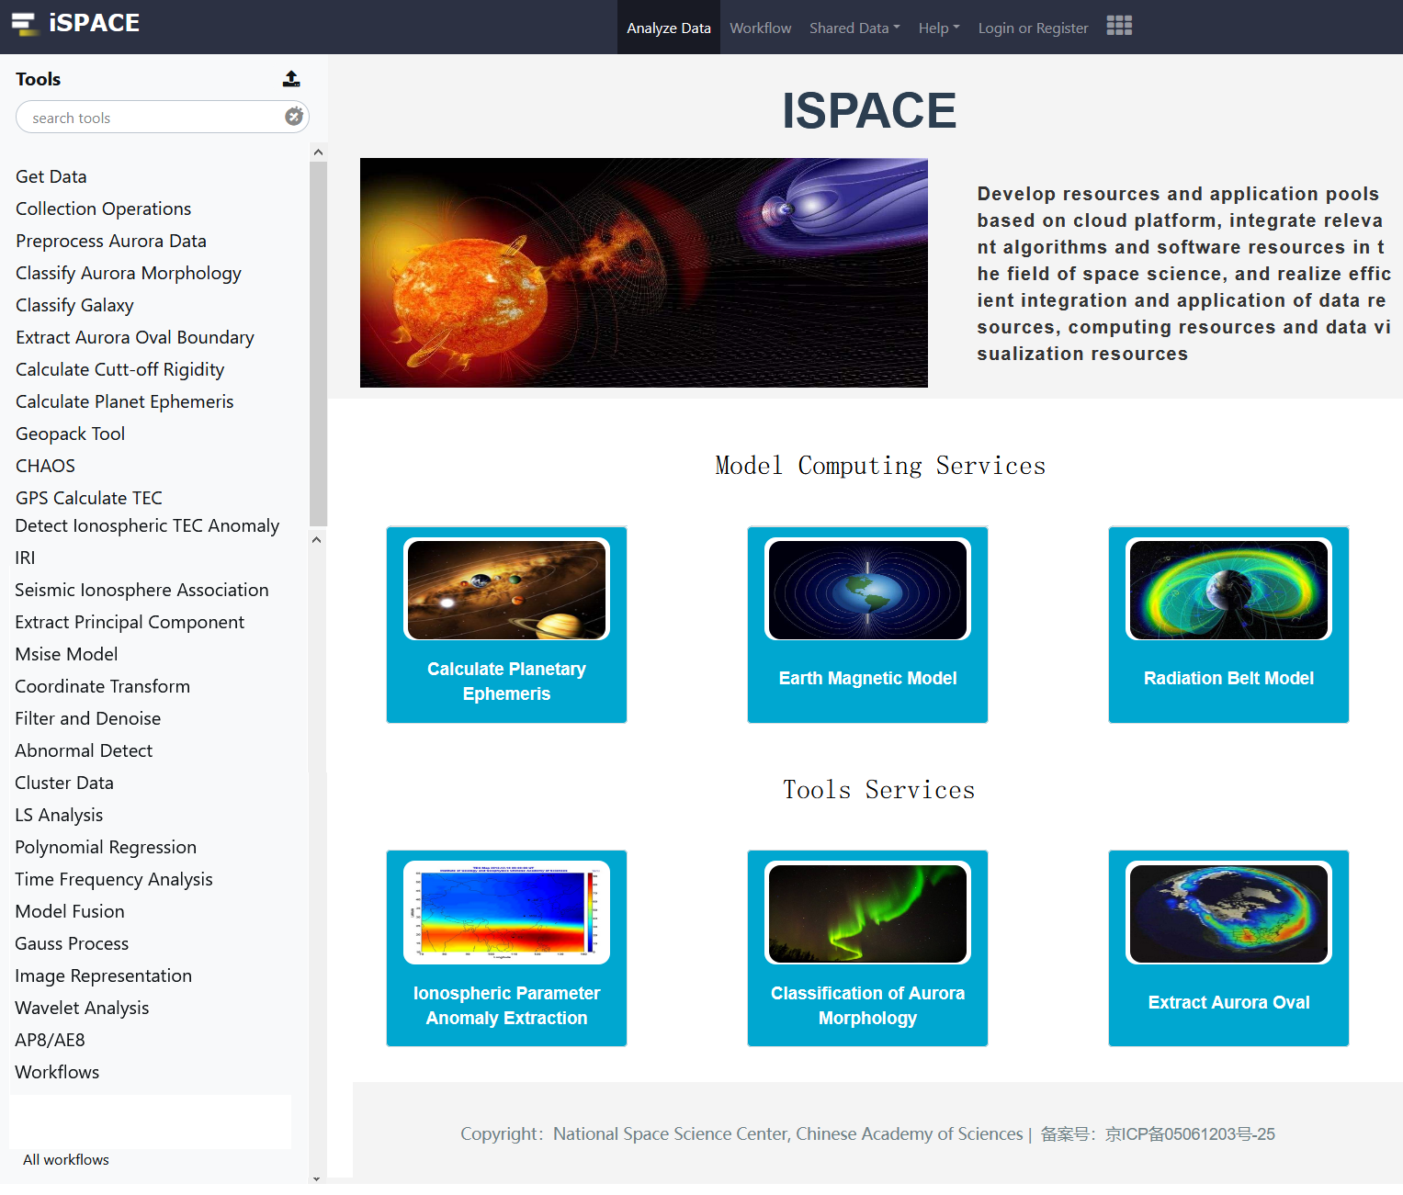Open the Ionospheric Parameter Anomaly Extraction thumbnail
This screenshot has width=1403, height=1195.
tap(506, 913)
